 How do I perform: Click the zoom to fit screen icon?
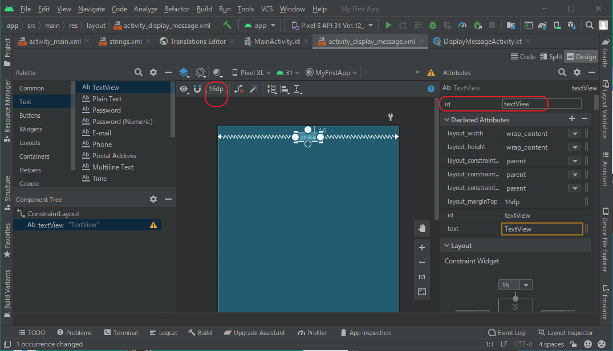click(x=422, y=292)
